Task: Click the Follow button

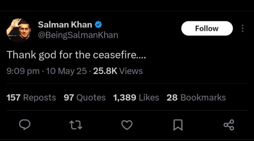Action: click(x=207, y=28)
